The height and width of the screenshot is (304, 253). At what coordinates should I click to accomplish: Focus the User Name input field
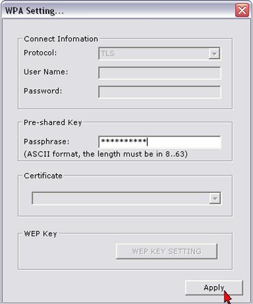click(159, 73)
